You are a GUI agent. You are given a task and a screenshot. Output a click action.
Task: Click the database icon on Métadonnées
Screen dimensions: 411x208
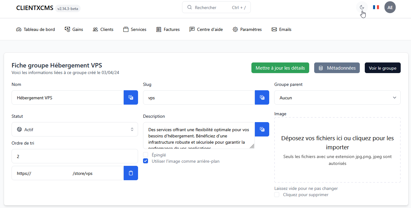pyautogui.click(x=320, y=68)
